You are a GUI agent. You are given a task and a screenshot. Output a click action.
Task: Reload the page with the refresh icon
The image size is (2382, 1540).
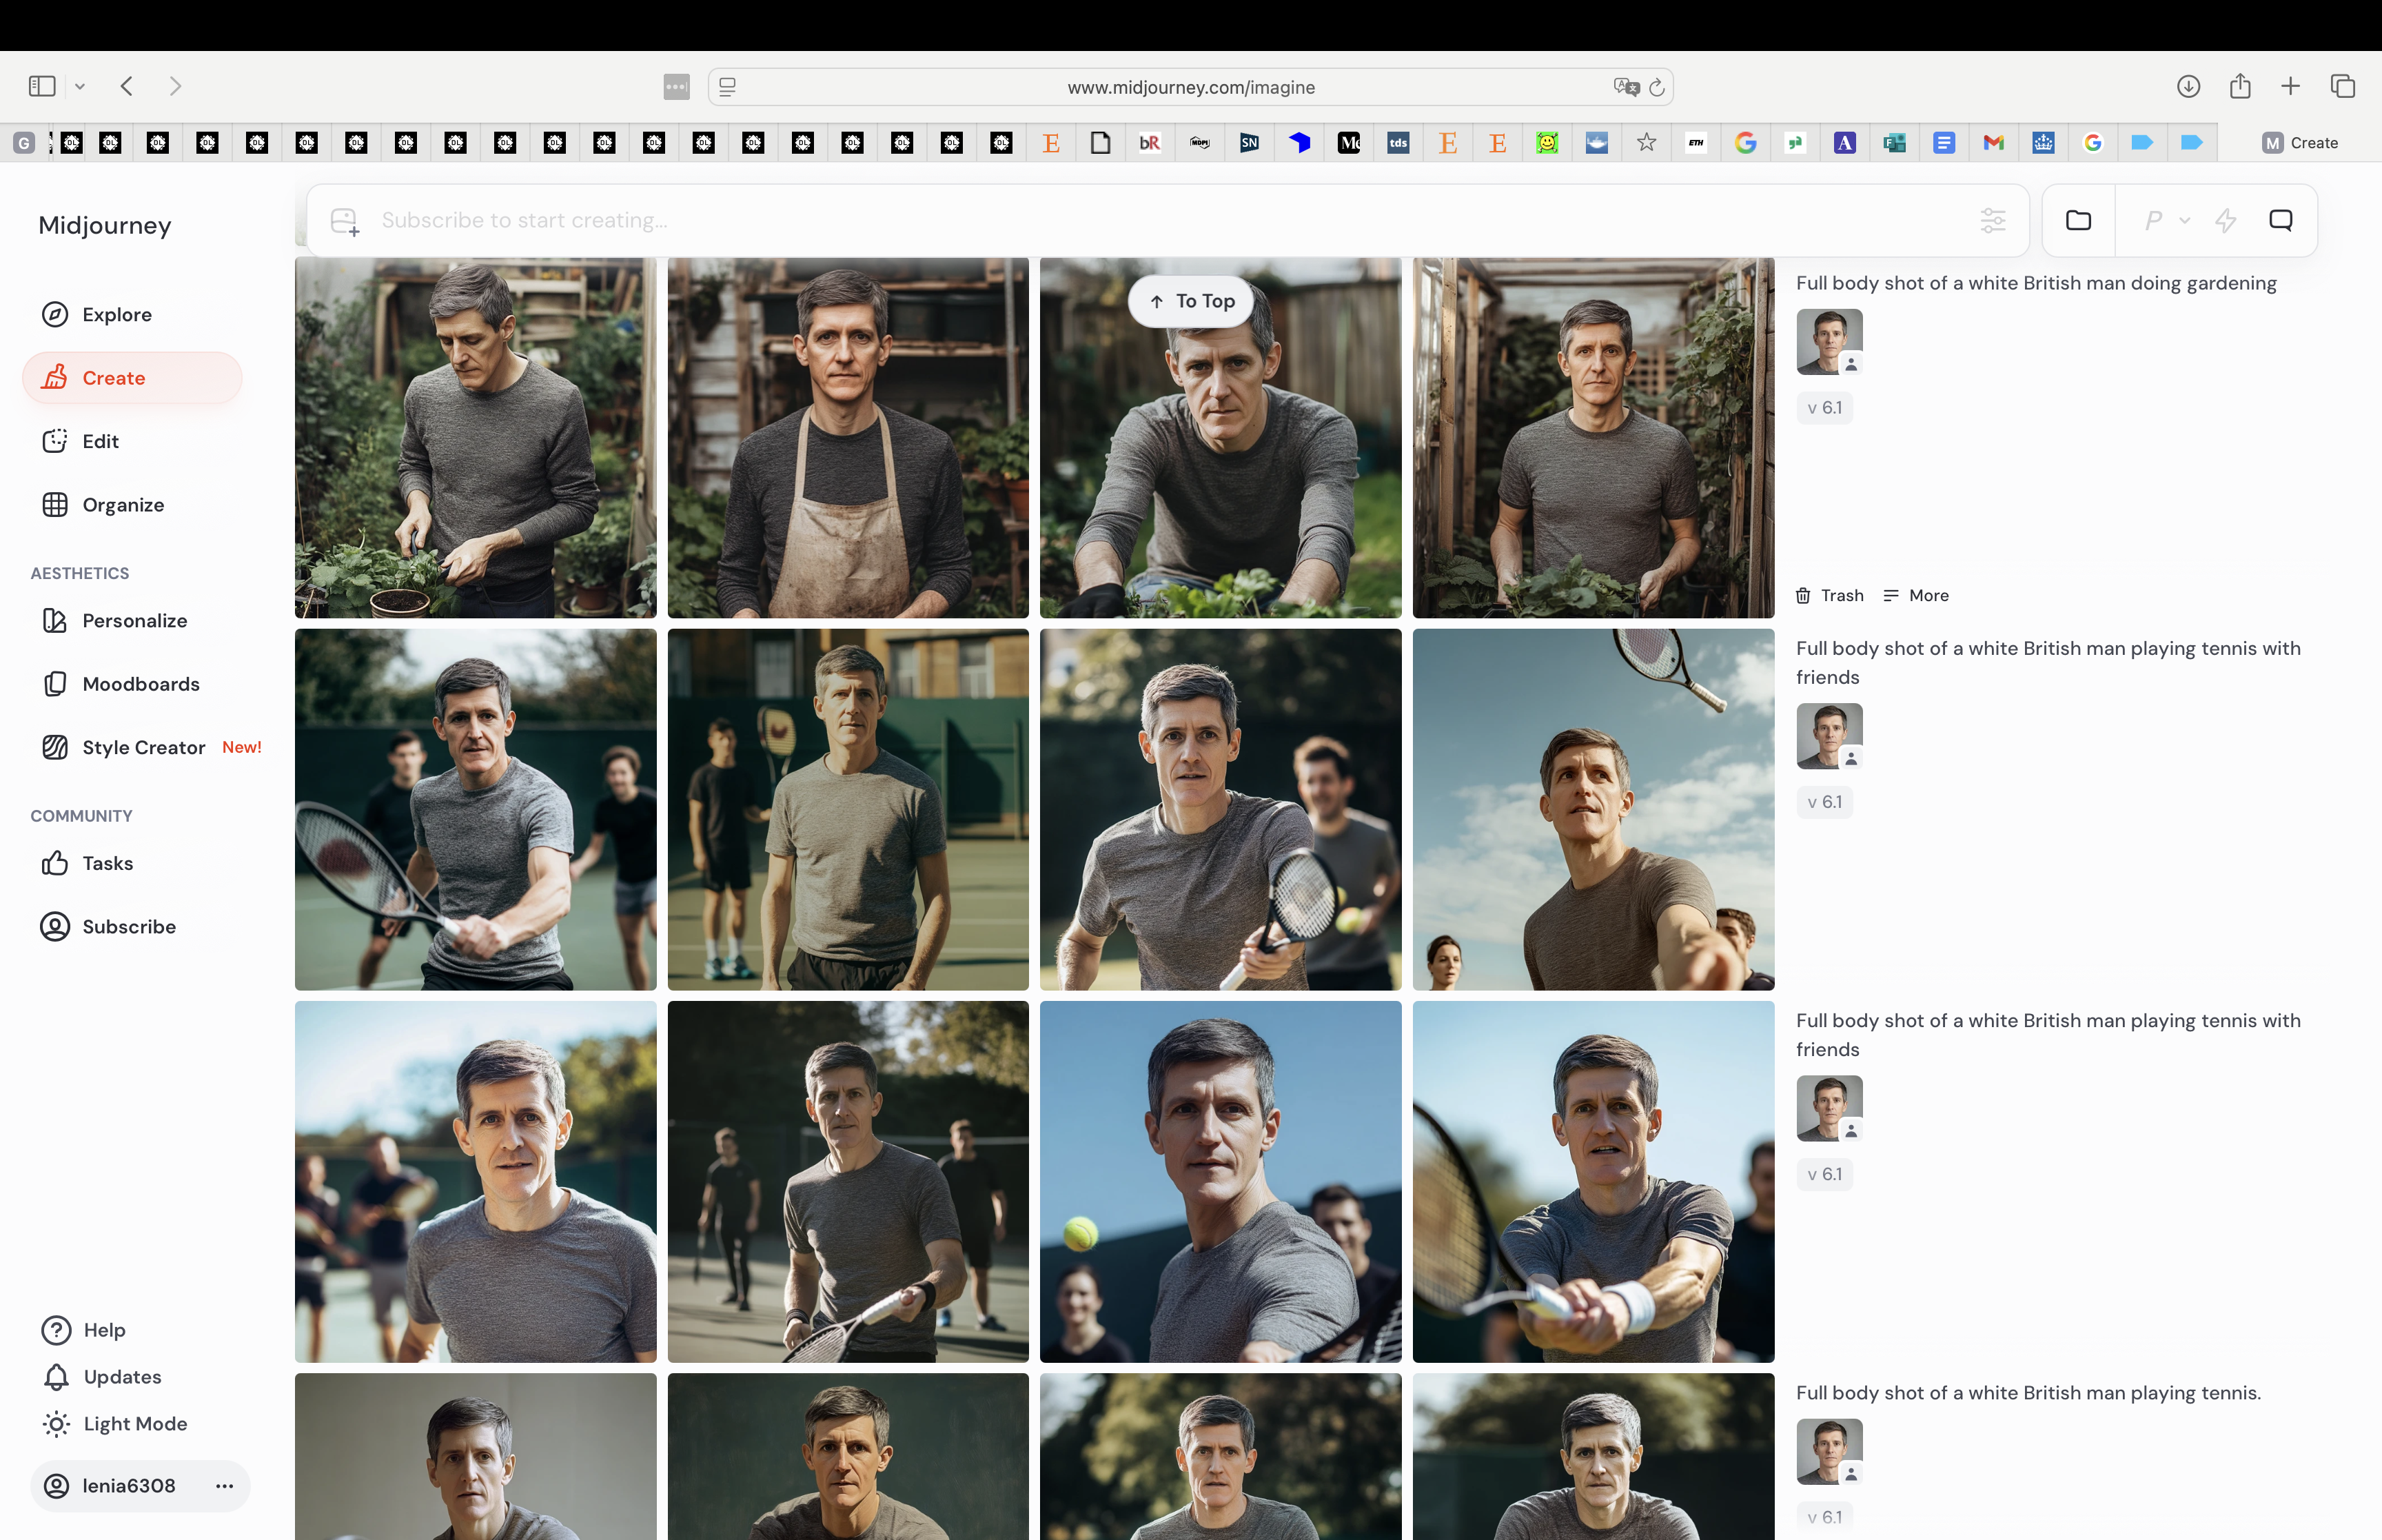click(1656, 88)
